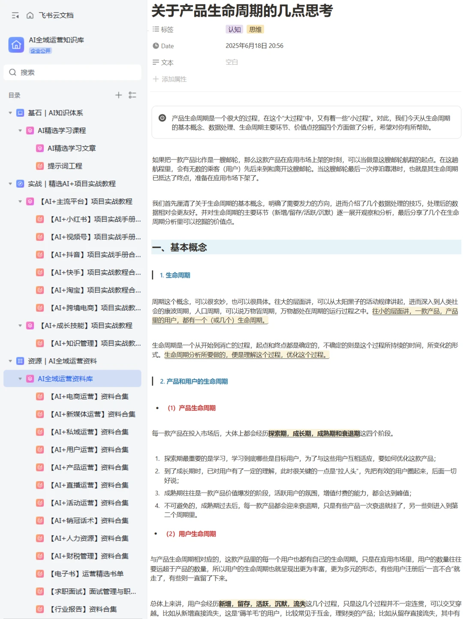Viewport: 463px width, 619px height.
Task: Open directory settings icon beside the plus
Action: point(133,95)
